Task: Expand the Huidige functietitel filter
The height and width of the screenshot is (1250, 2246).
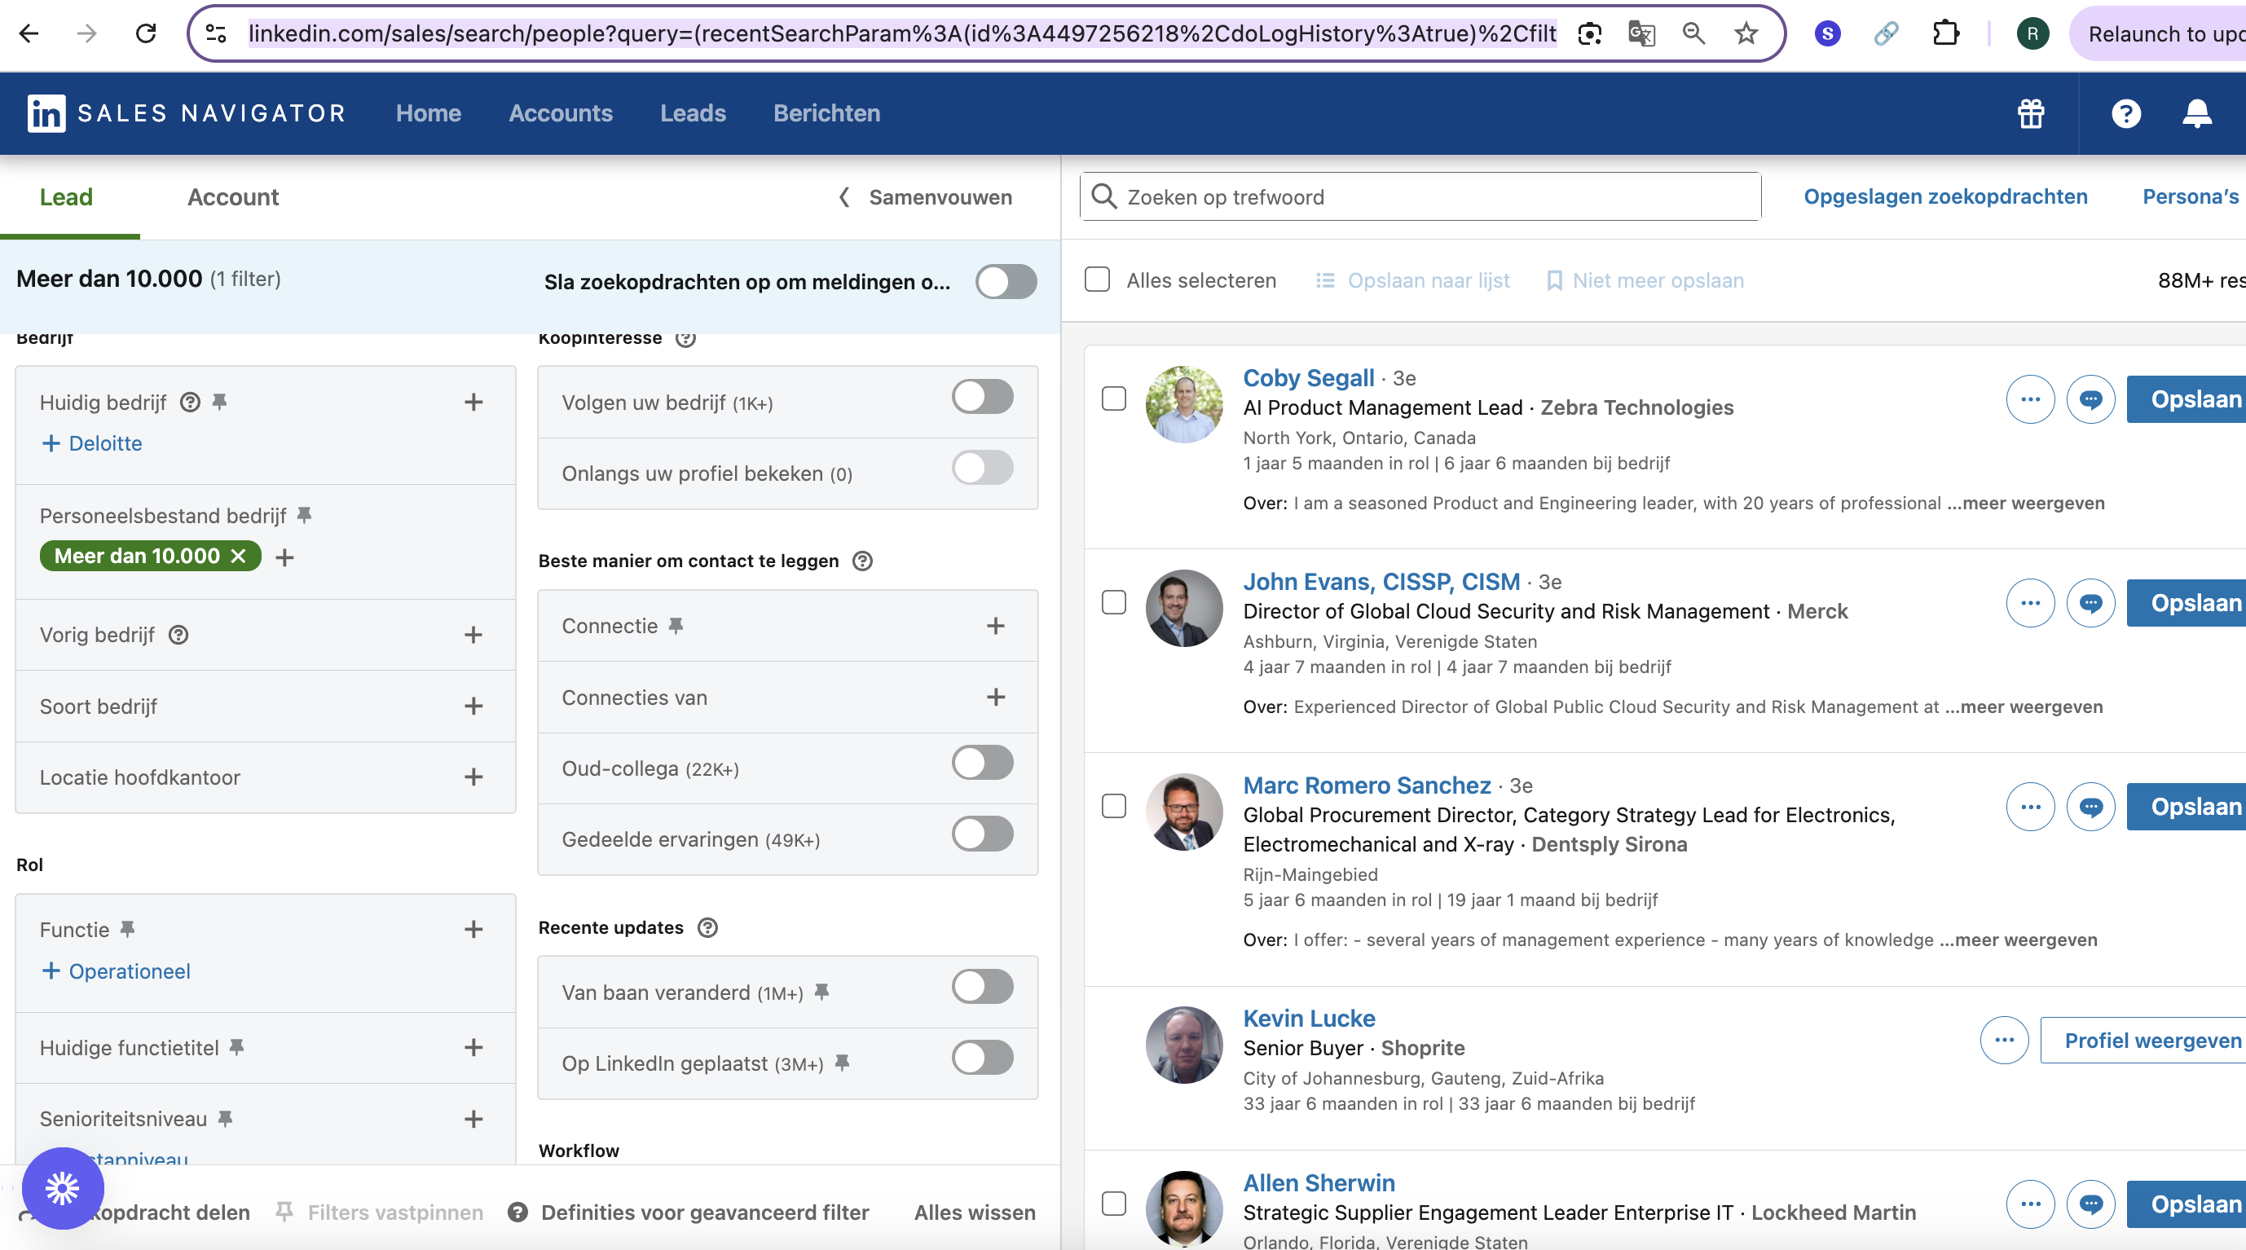Action: 473,1048
